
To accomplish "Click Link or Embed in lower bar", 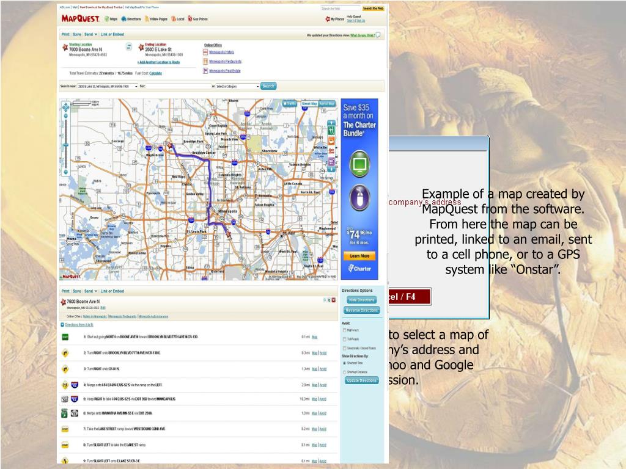I will point(112,291).
